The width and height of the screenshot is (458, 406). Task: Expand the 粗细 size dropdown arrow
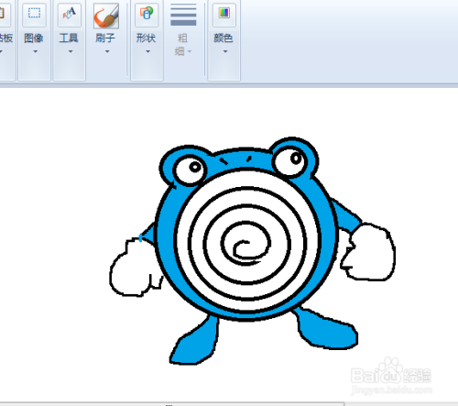tap(190, 51)
